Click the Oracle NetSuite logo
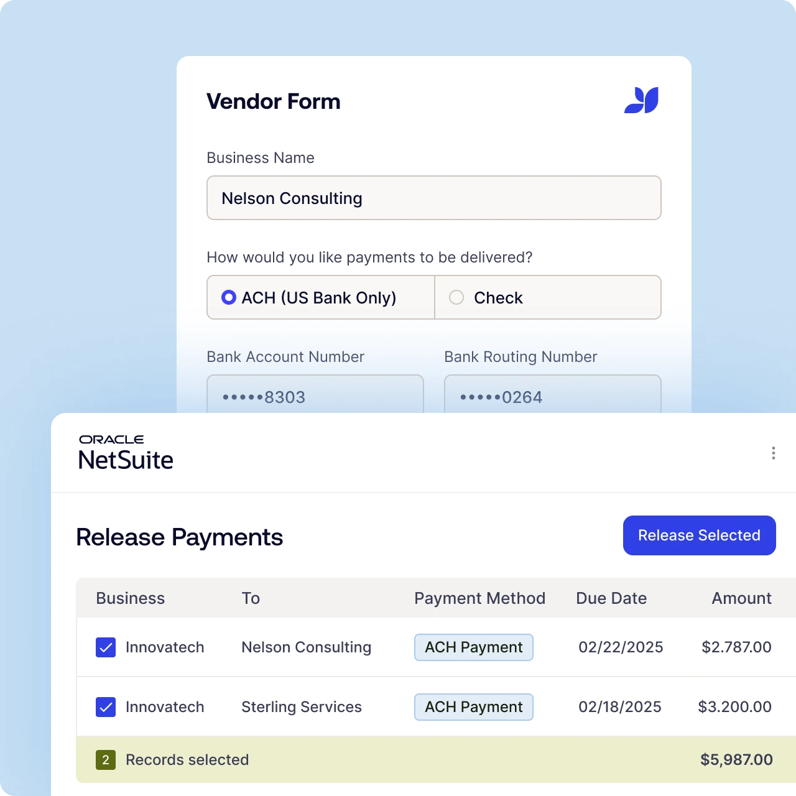This screenshot has width=796, height=796. [126, 452]
